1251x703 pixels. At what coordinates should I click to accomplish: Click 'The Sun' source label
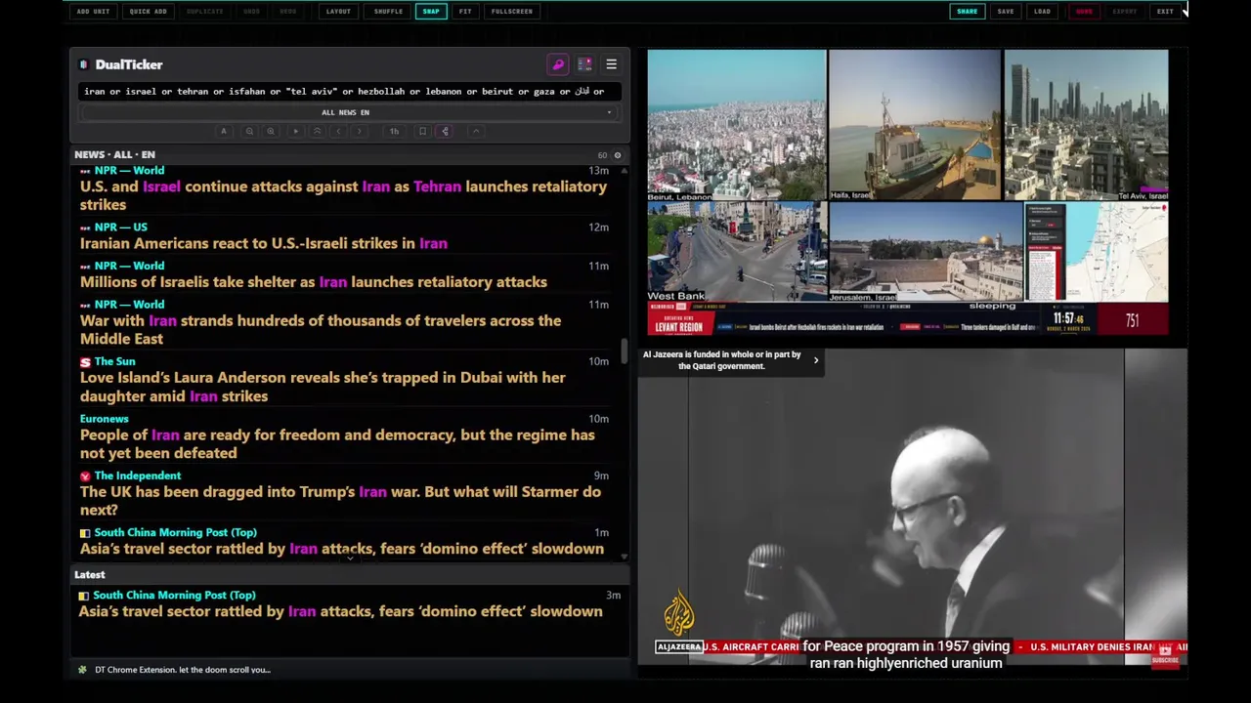(x=114, y=361)
